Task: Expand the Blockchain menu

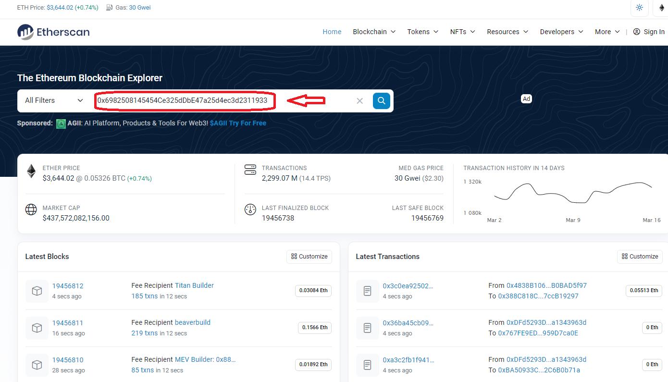Action: coord(374,32)
